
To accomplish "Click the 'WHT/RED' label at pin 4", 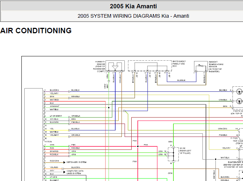I will click(54, 100).
